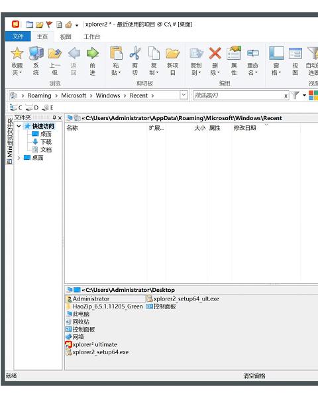Select Recycle Bin (回收站) in Desktop pane

81,322
